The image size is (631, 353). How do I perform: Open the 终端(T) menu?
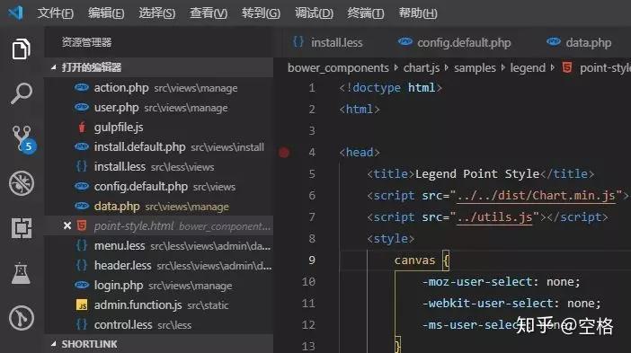366,13
